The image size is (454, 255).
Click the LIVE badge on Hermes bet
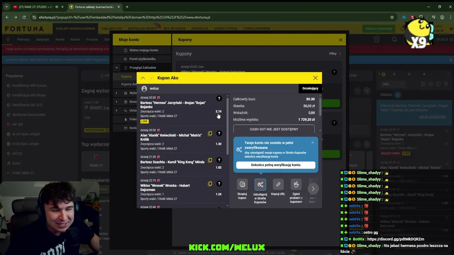pos(144,121)
